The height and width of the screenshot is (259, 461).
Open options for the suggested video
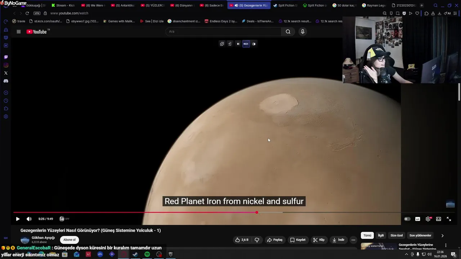pyautogui.click(x=446, y=245)
